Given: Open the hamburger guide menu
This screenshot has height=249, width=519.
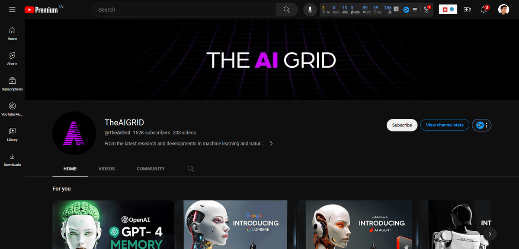Looking at the screenshot, I should (12, 9).
